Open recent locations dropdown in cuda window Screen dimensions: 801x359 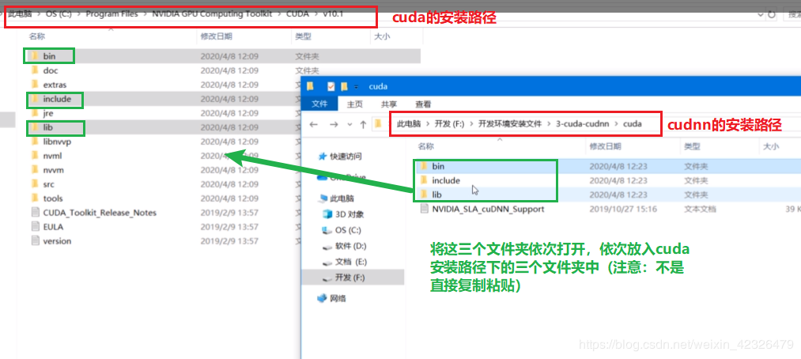point(349,124)
